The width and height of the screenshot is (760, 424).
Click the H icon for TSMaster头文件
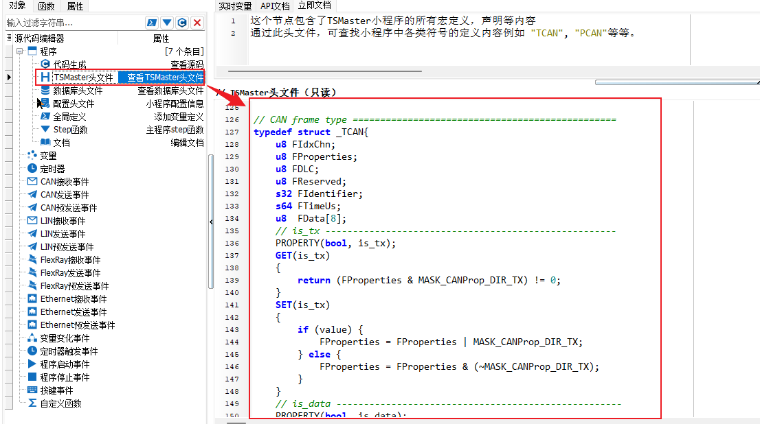coord(45,77)
